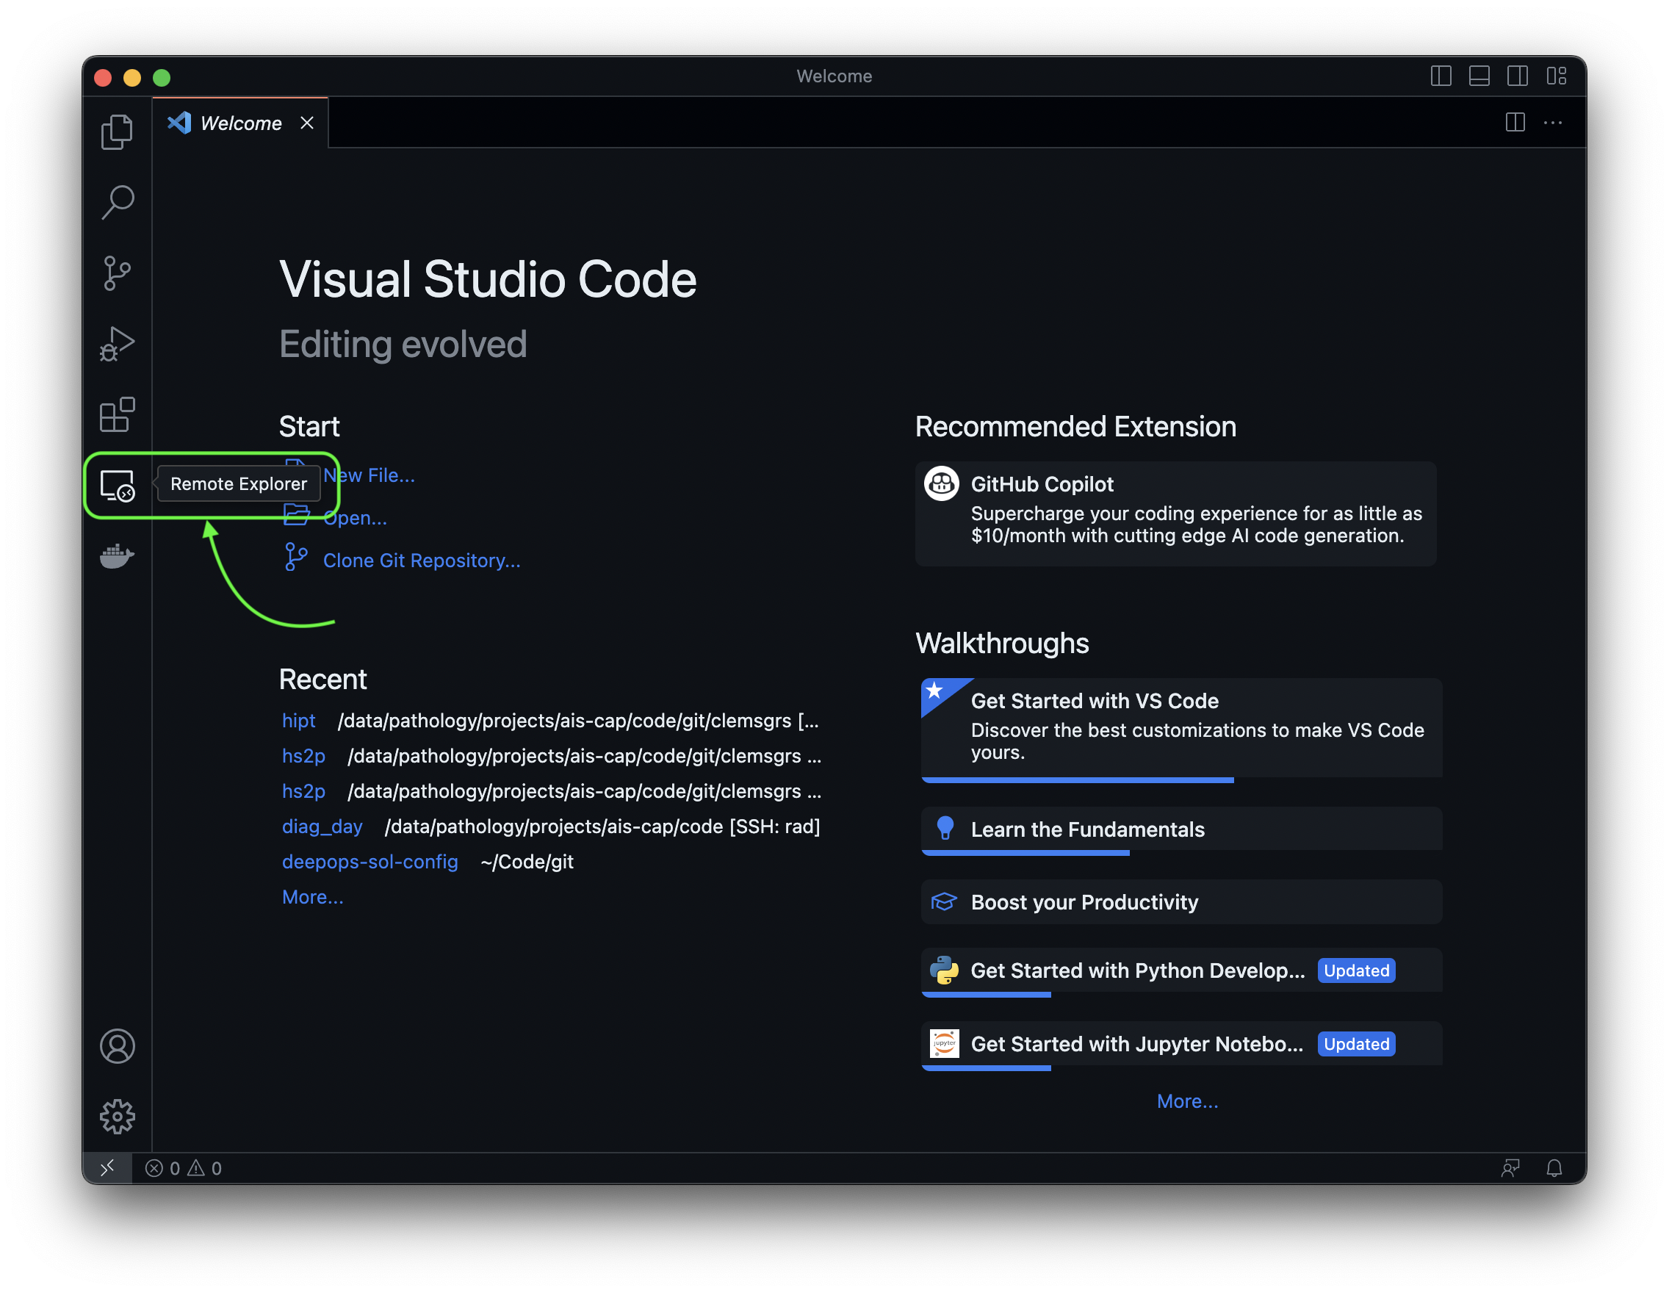Viewport: 1669px width, 1293px height.
Task: Click the "~/Code/git" path text
Action: [x=527, y=862]
